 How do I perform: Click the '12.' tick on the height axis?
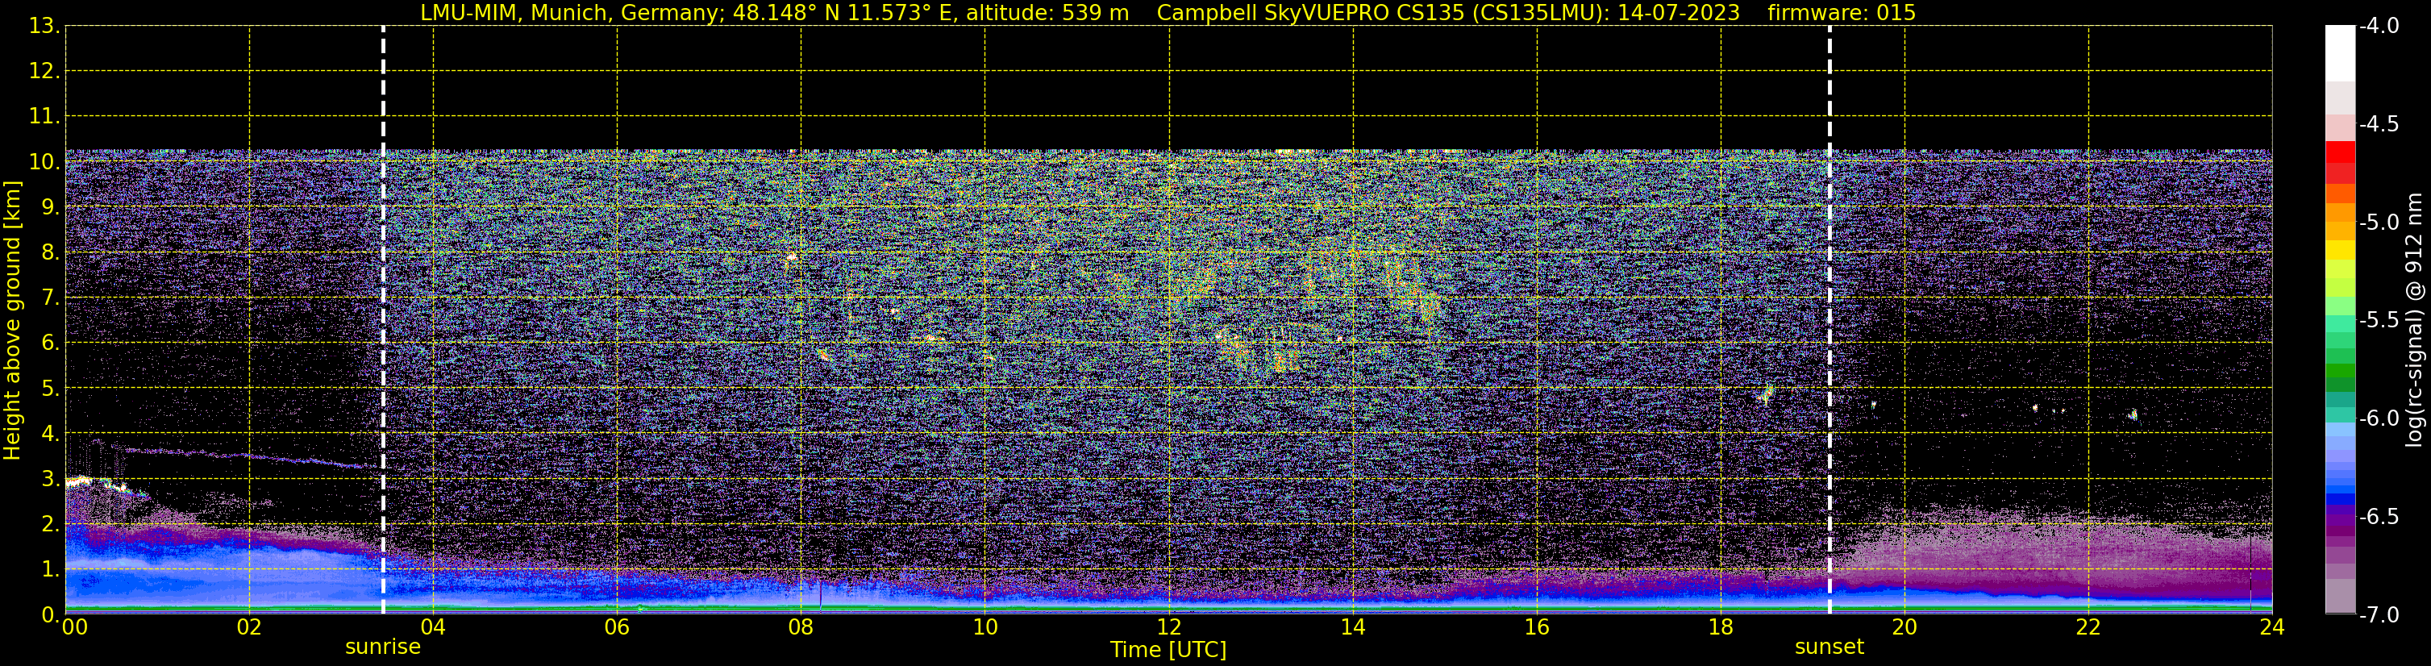tap(44, 72)
